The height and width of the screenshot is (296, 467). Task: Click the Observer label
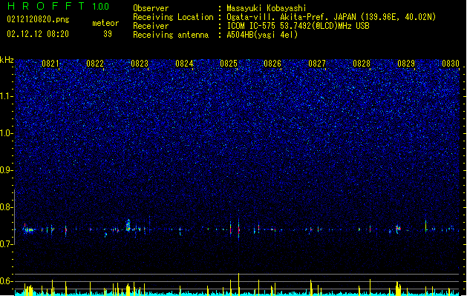(x=151, y=8)
